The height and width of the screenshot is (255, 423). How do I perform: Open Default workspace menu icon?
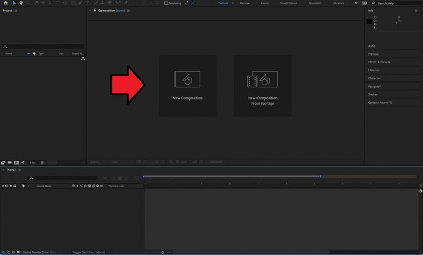click(x=233, y=3)
